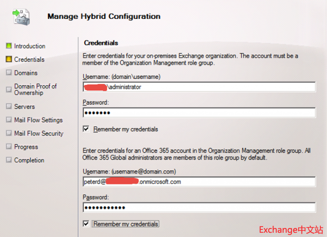Select the Introduction step label
The width and height of the screenshot is (327, 237).
coord(30,46)
